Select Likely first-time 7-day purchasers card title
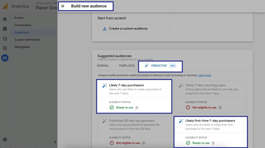Image resolution: width=265 pixels, height=148 pixels. (210, 121)
